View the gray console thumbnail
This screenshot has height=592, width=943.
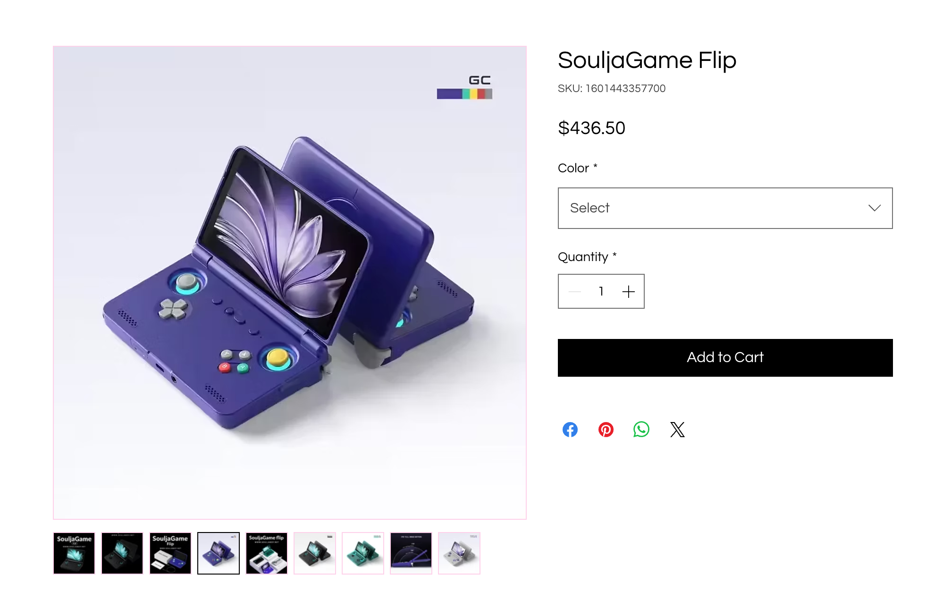(459, 553)
